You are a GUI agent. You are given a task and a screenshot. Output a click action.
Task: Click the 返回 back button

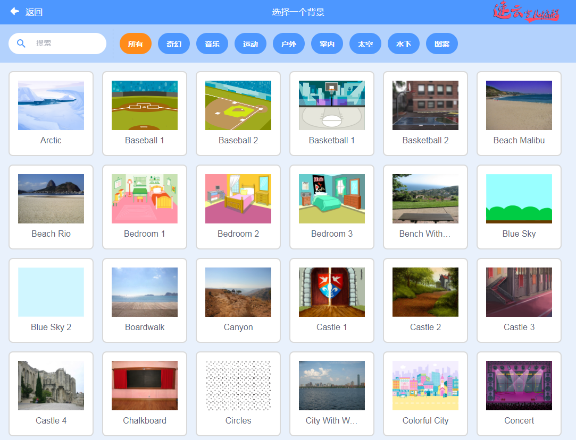click(x=34, y=12)
